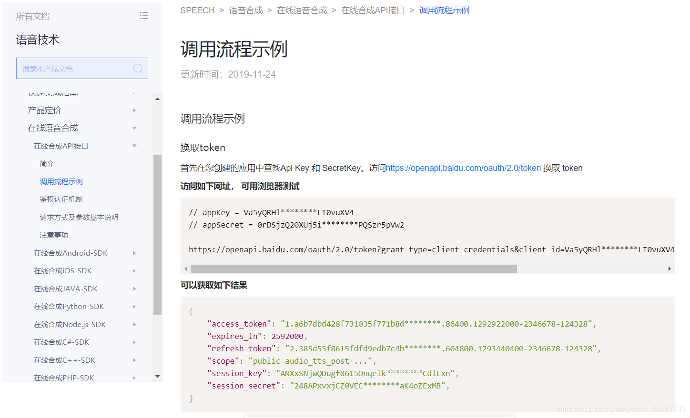
Task: Open 在线合成Python-SDK item
Action: (69, 307)
